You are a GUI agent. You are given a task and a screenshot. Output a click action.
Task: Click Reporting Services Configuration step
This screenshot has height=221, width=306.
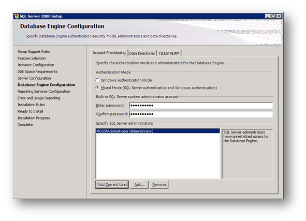[x=43, y=92]
